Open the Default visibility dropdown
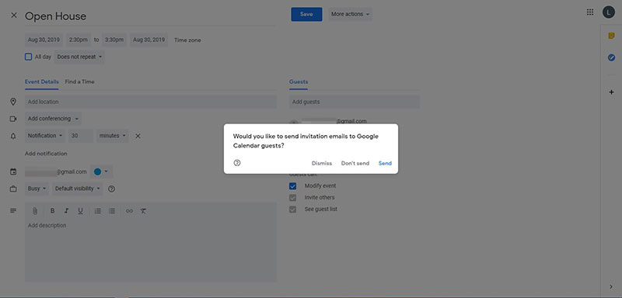The height and width of the screenshot is (298, 622). click(77, 189)
